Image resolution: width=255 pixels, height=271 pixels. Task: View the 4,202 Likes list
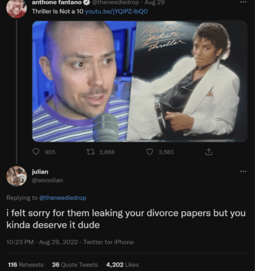pos(122,265)
